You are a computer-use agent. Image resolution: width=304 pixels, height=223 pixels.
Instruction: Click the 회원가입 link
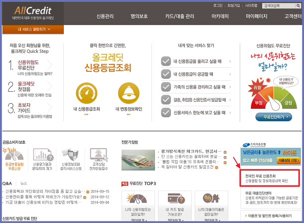point(234,5)
